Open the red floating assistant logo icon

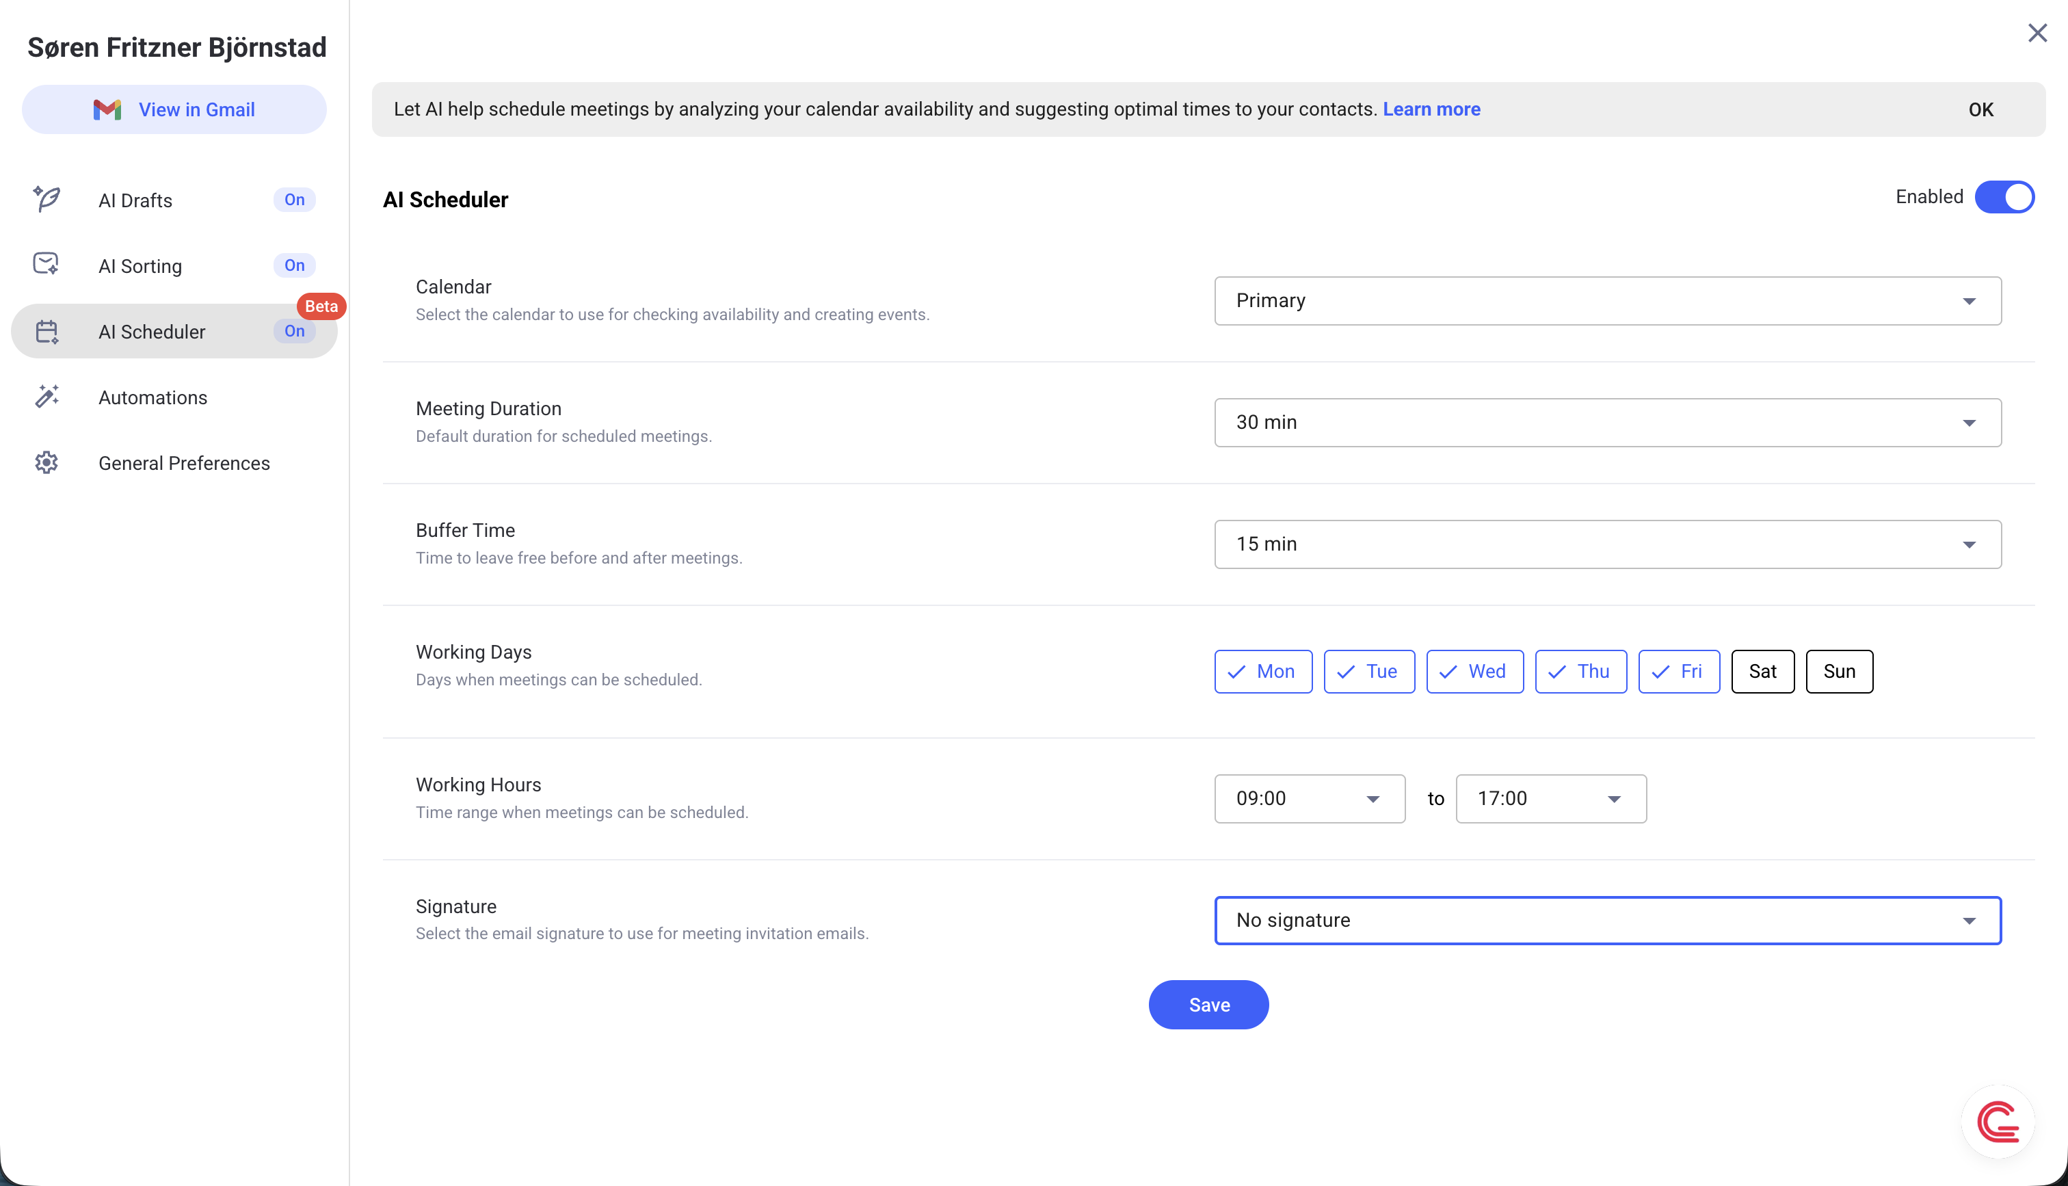(1997, 1122)
